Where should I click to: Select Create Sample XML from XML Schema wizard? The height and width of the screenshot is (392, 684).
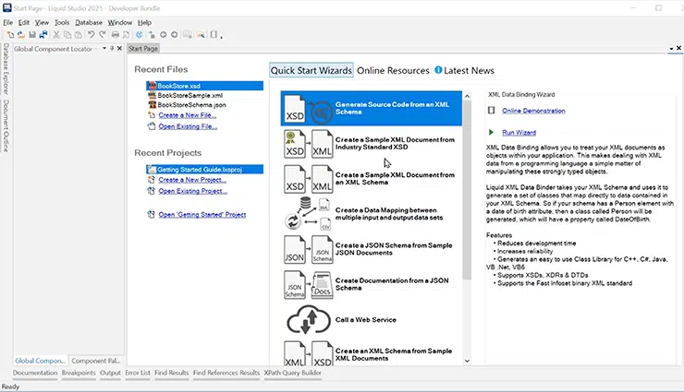372,179
